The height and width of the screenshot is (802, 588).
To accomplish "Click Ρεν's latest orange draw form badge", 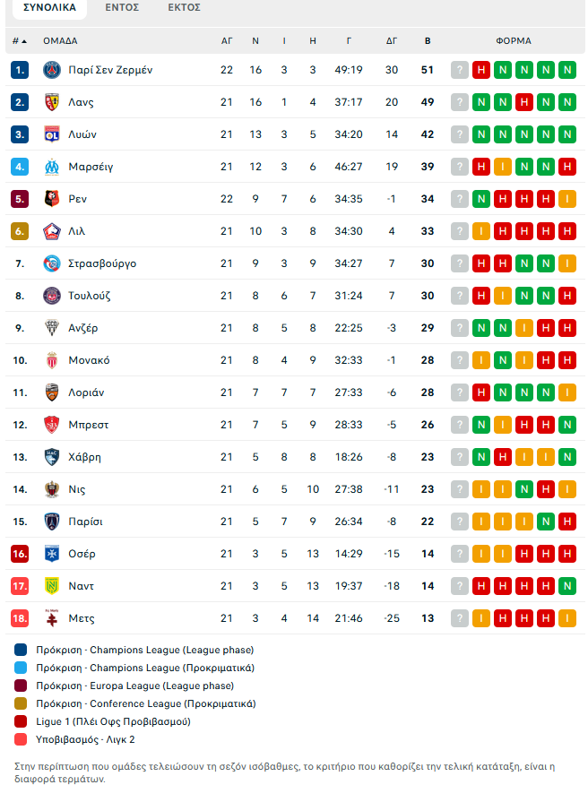I will coord(566,199).
